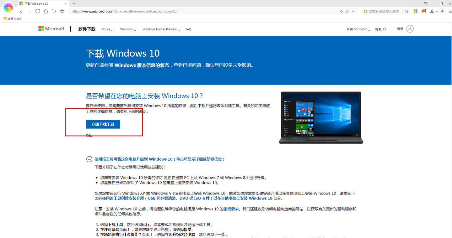The width and height of the screenshot is (452, 238).
Task: Click the 登录 sign-in link
Action: 400,29
